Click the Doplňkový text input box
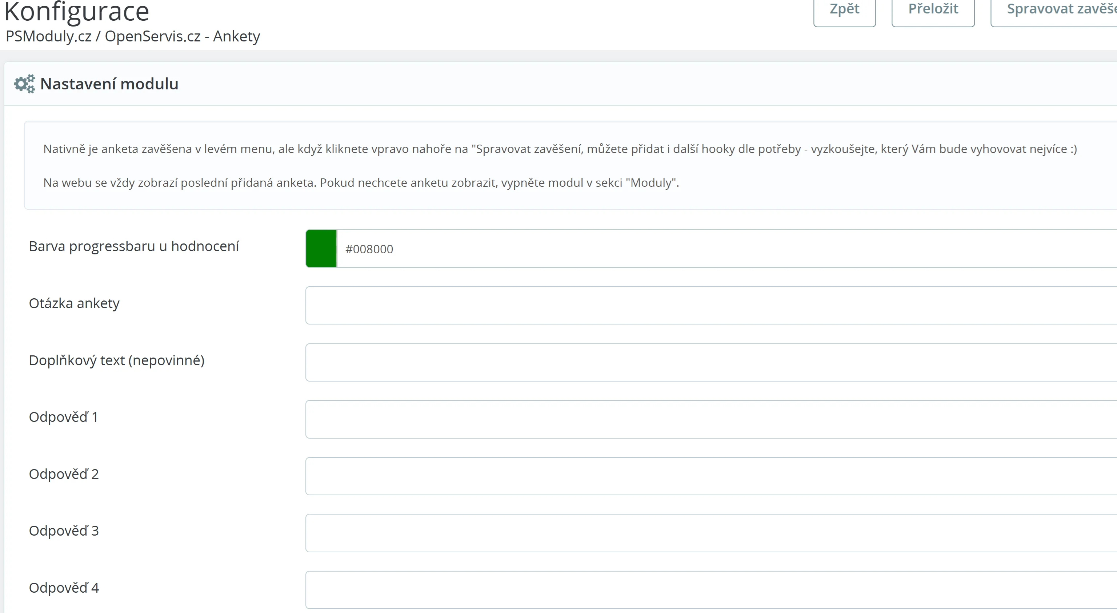This screenshot has width=1117, height=613. [711, 363]
